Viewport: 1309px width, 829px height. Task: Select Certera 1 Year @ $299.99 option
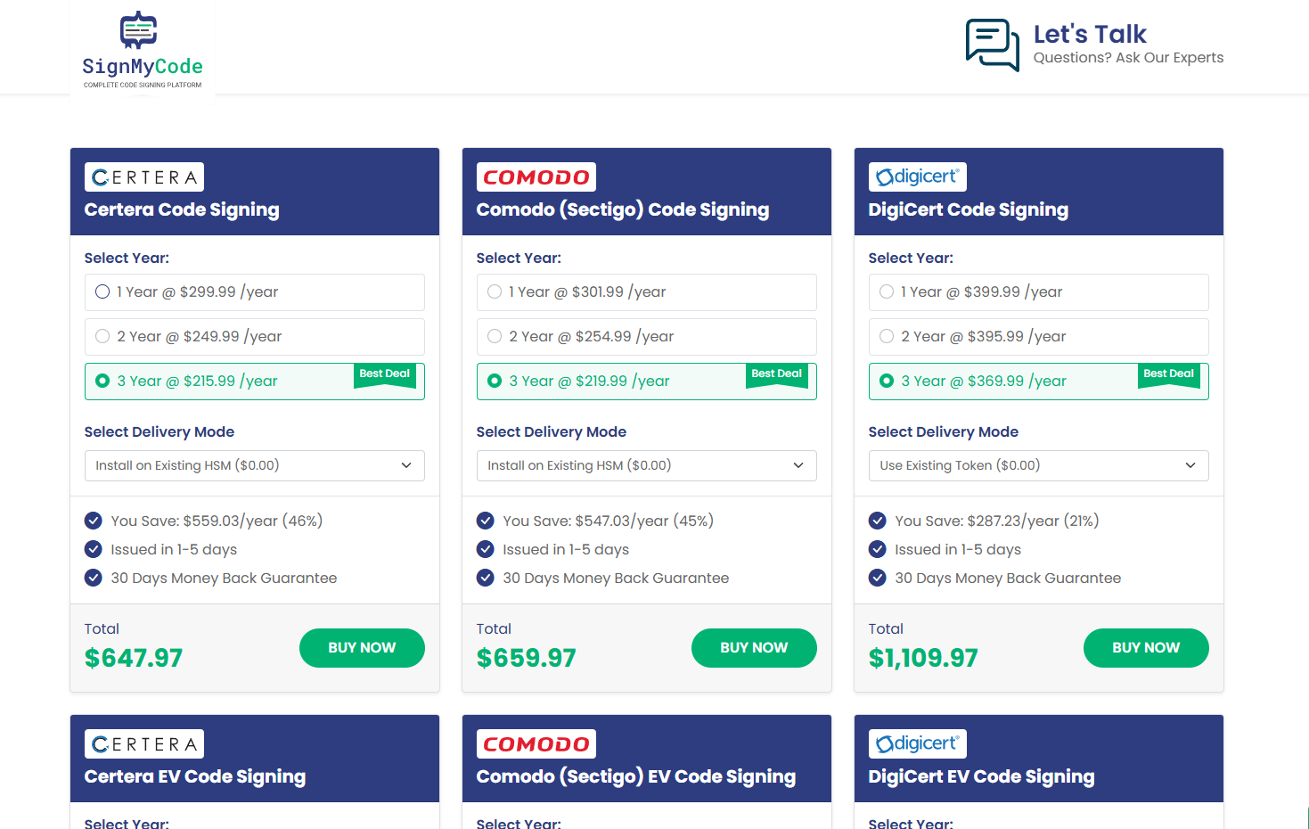click(102, 292)
